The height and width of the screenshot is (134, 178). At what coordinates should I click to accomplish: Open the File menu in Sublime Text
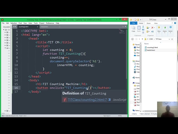point(3,23)
